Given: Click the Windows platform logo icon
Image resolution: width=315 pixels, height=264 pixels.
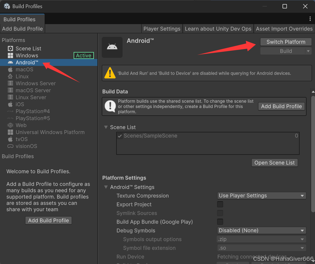Looking at the screenshot, I should click(x=10, y=55).
